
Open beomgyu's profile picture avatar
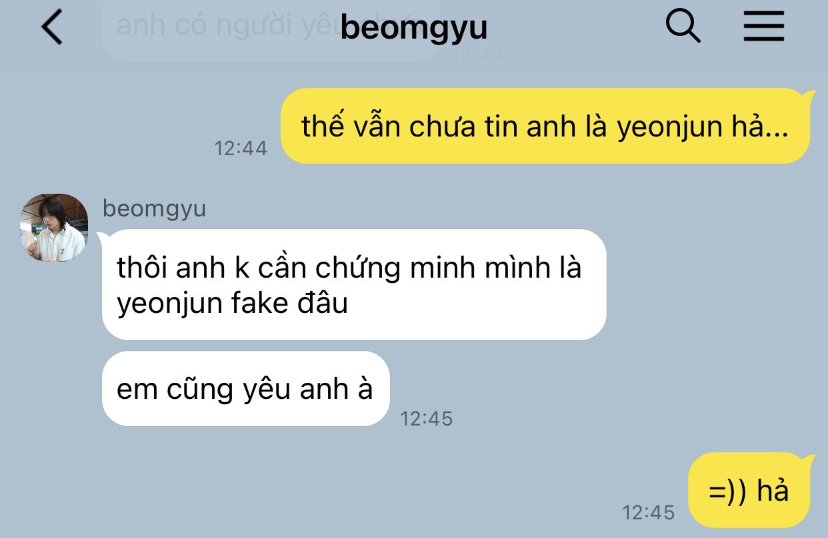[54, 228]
